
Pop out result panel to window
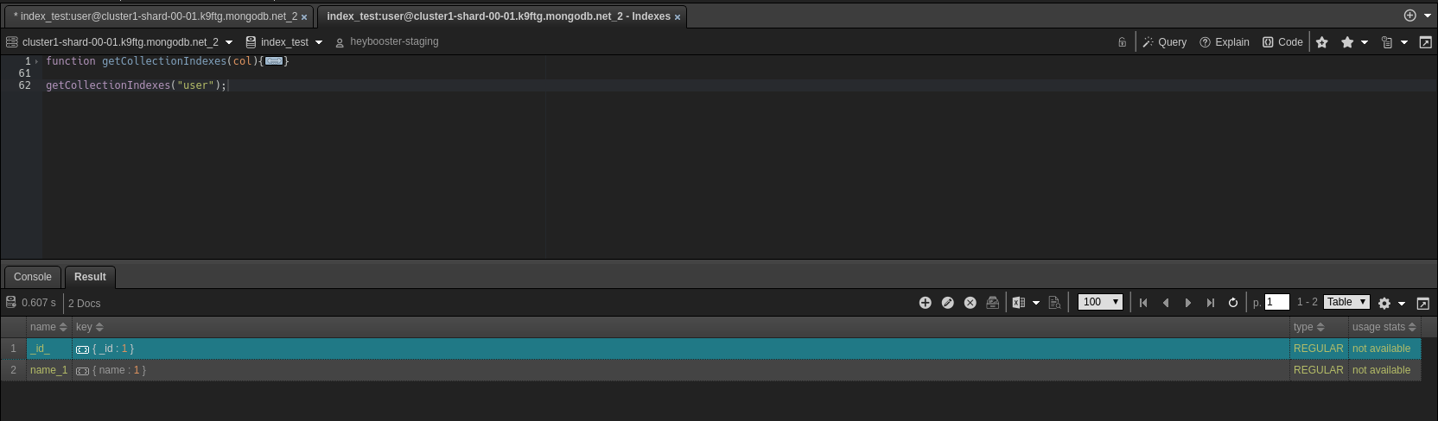coord(1423,303)
